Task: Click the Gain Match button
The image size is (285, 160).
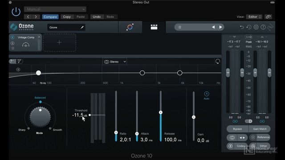Action: [260, 129]
